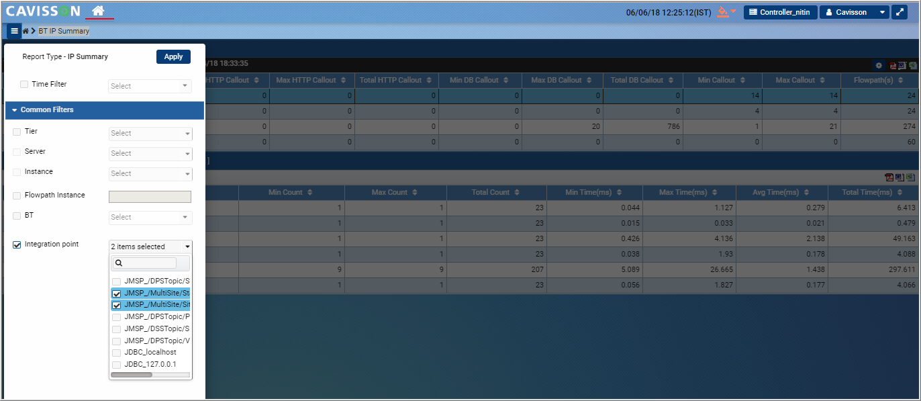Sort by Min Callout column
Image resolution: width=921 pixels, height=401 pixels.
722,80
